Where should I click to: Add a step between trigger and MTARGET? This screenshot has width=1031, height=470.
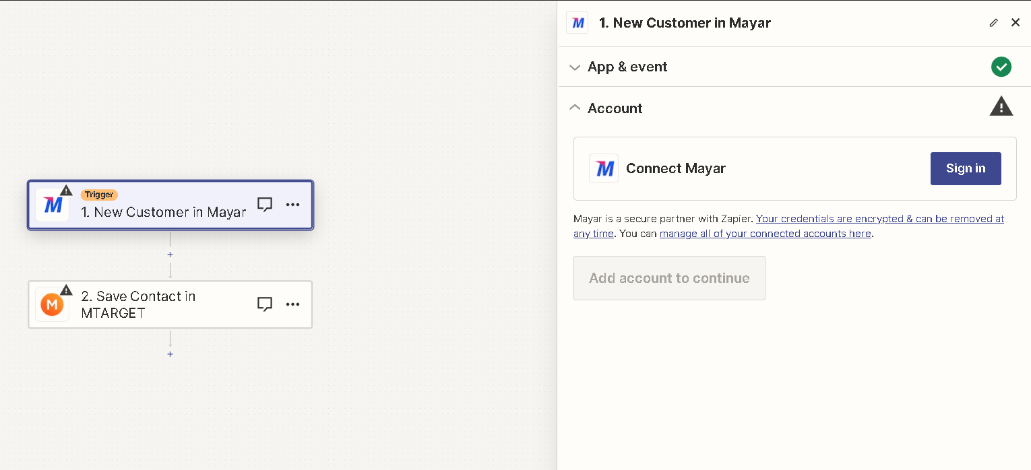170,255
